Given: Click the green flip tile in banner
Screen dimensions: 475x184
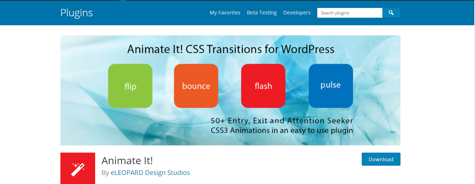Looking at the screenshot, I should 130,86.
